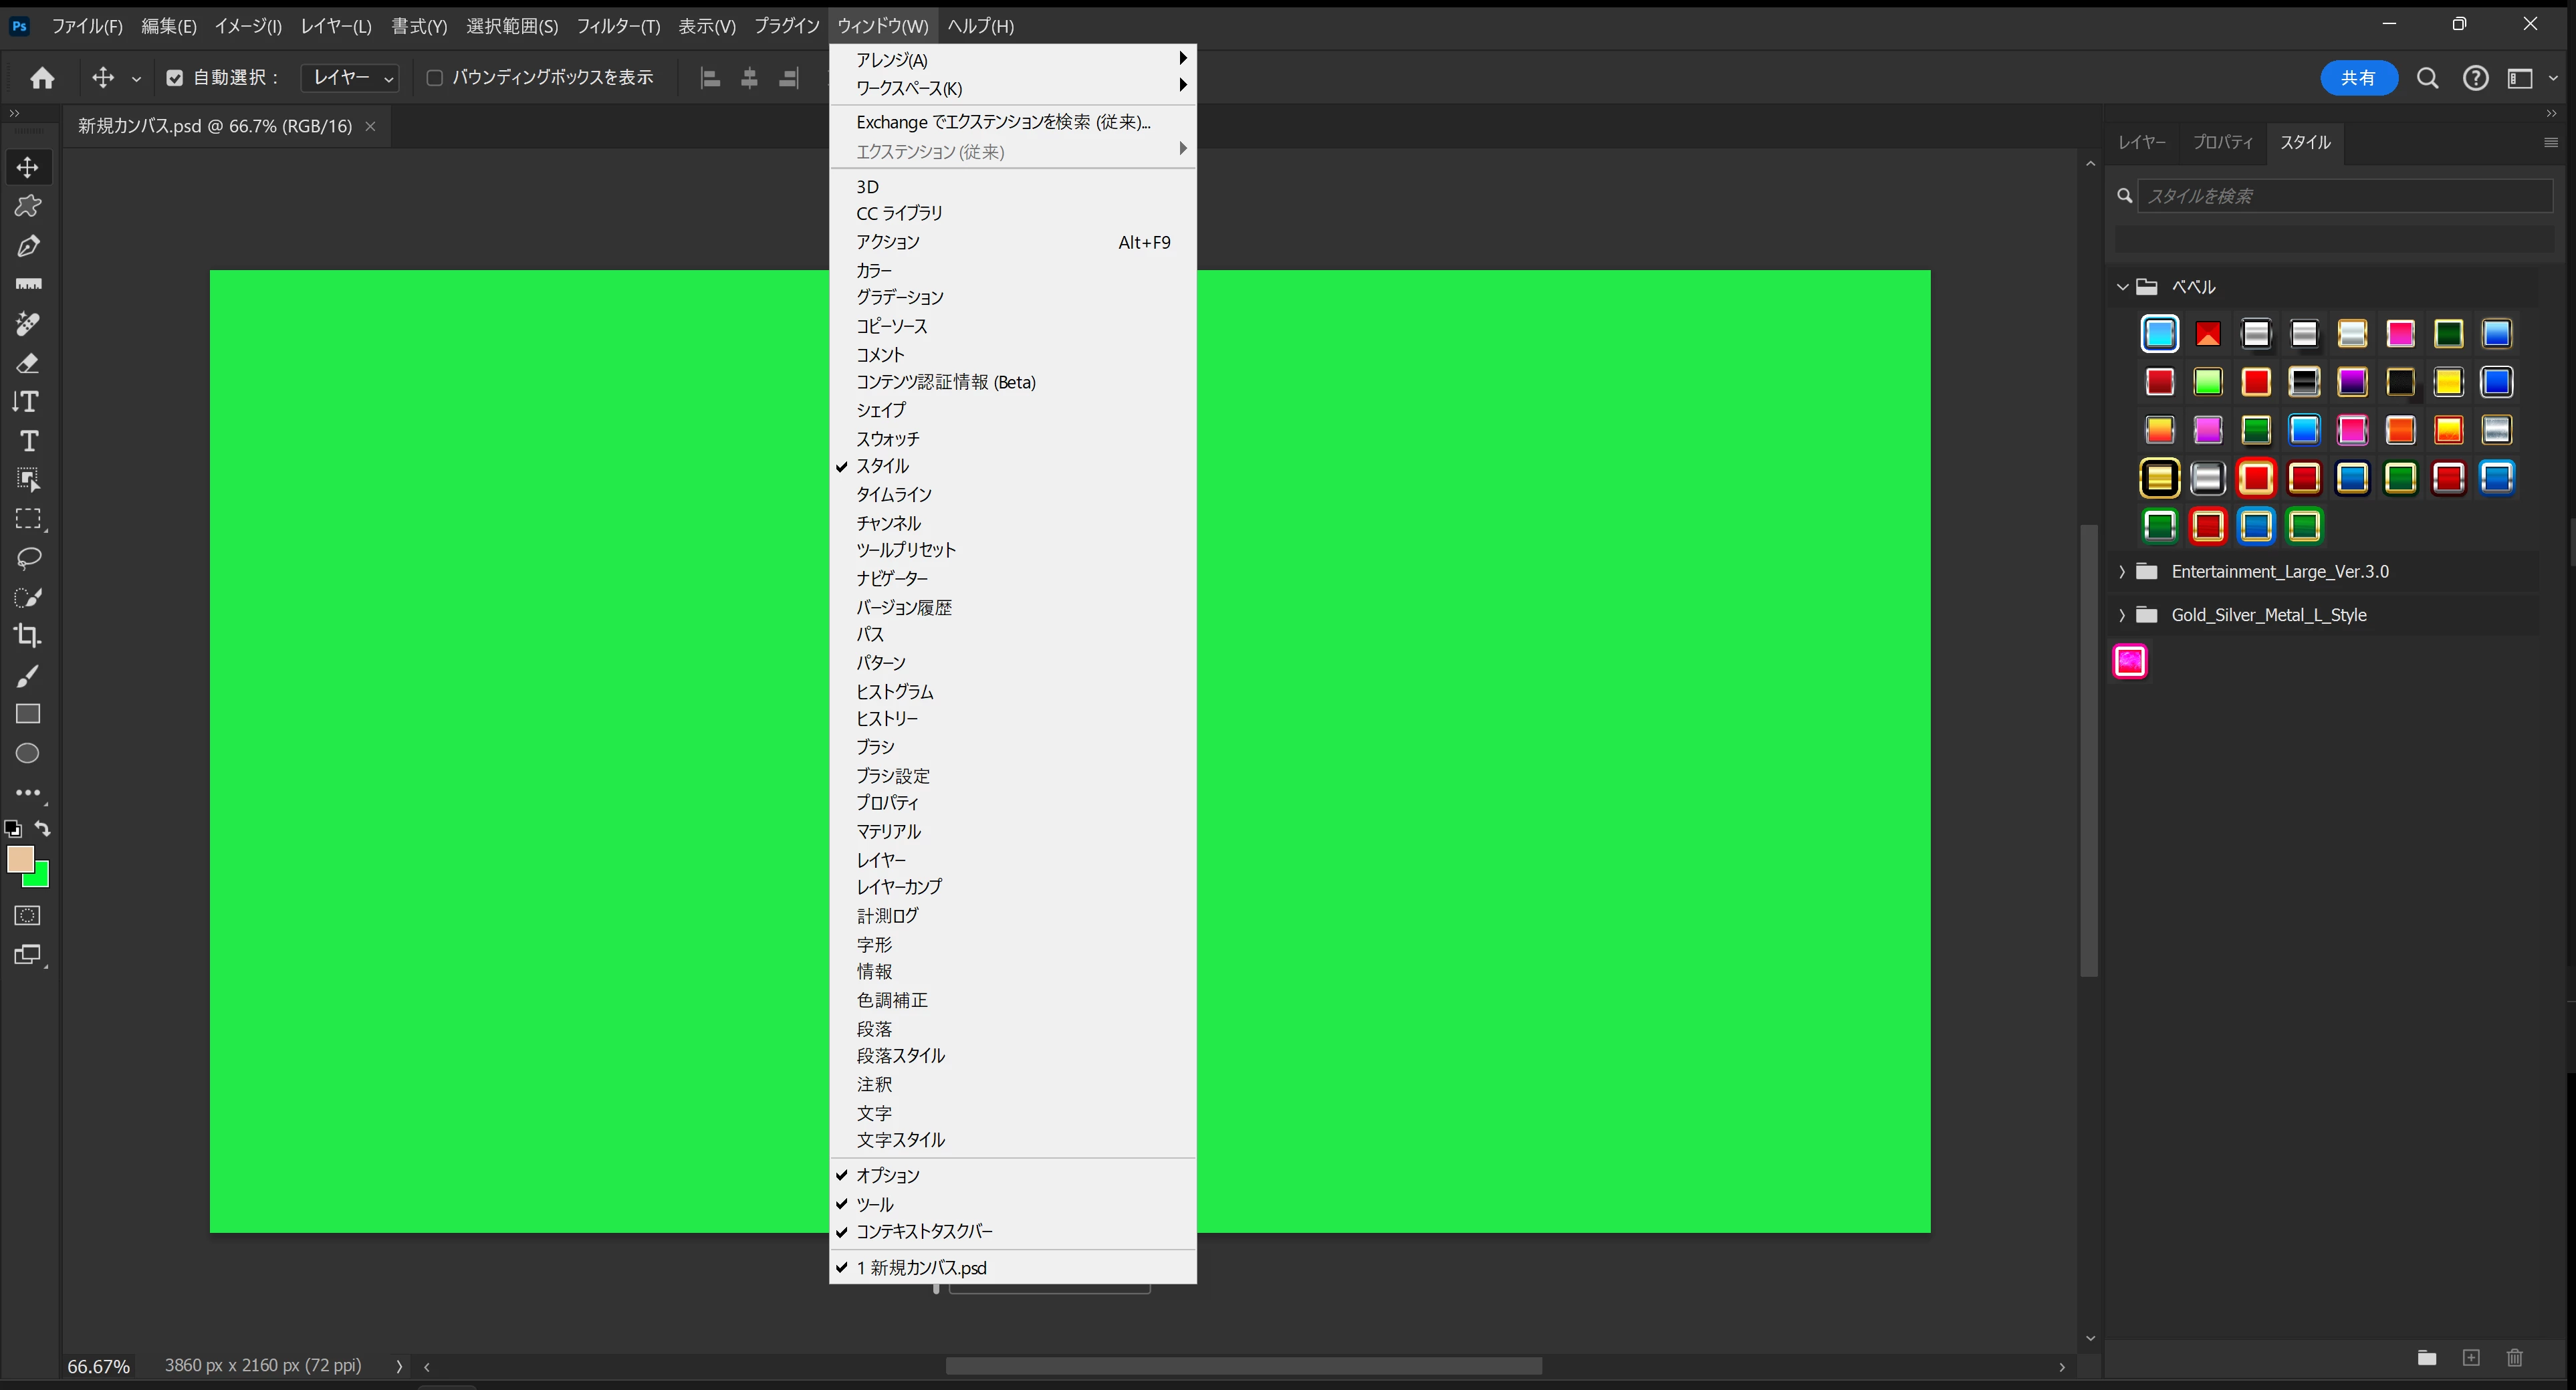Switch to the レイヤー panel tab

[x=2141, y=142]
